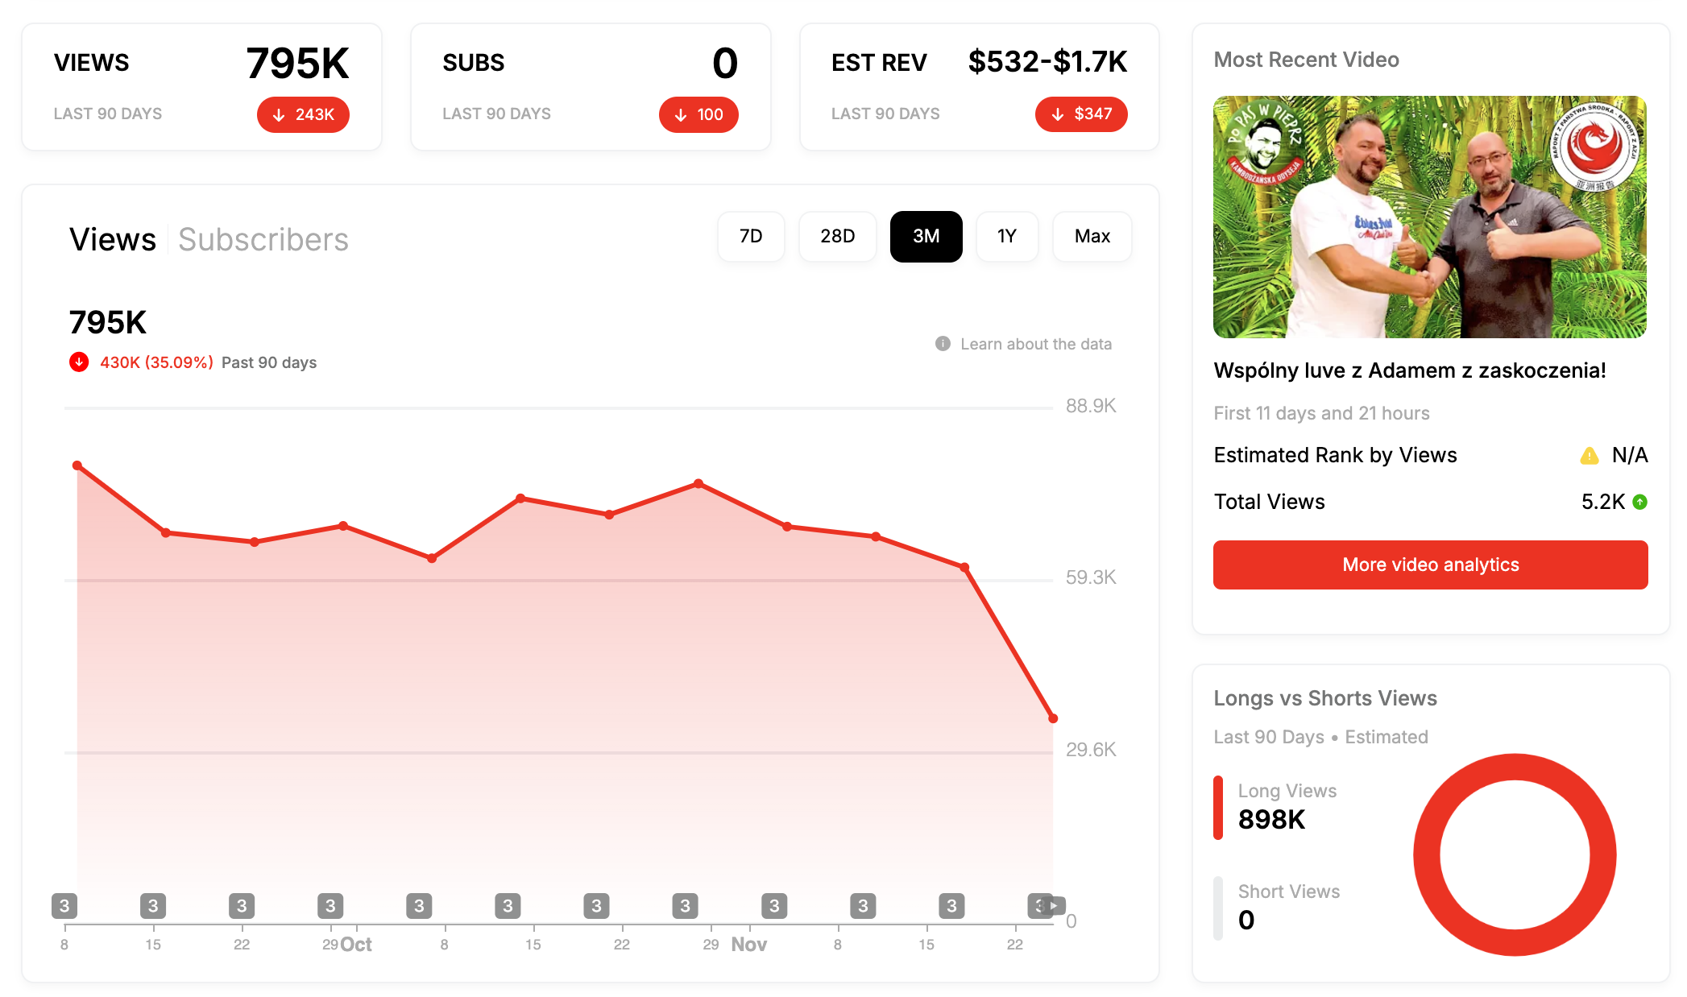Choose the 1Y time range
The width and height of the screenshot is (1687, 997).
pos(1007,237)
